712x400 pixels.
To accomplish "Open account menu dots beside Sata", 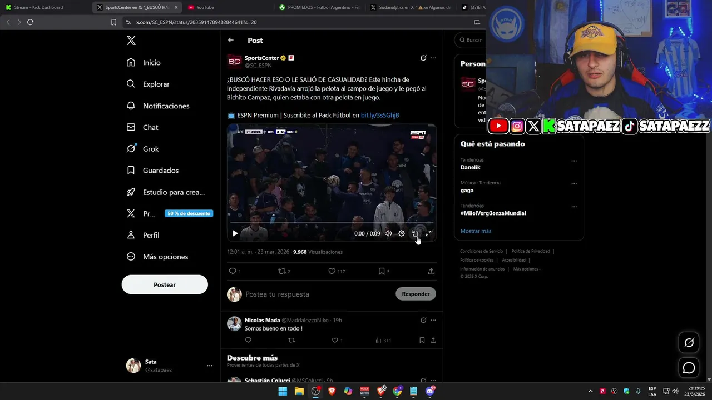I will 210,366.
